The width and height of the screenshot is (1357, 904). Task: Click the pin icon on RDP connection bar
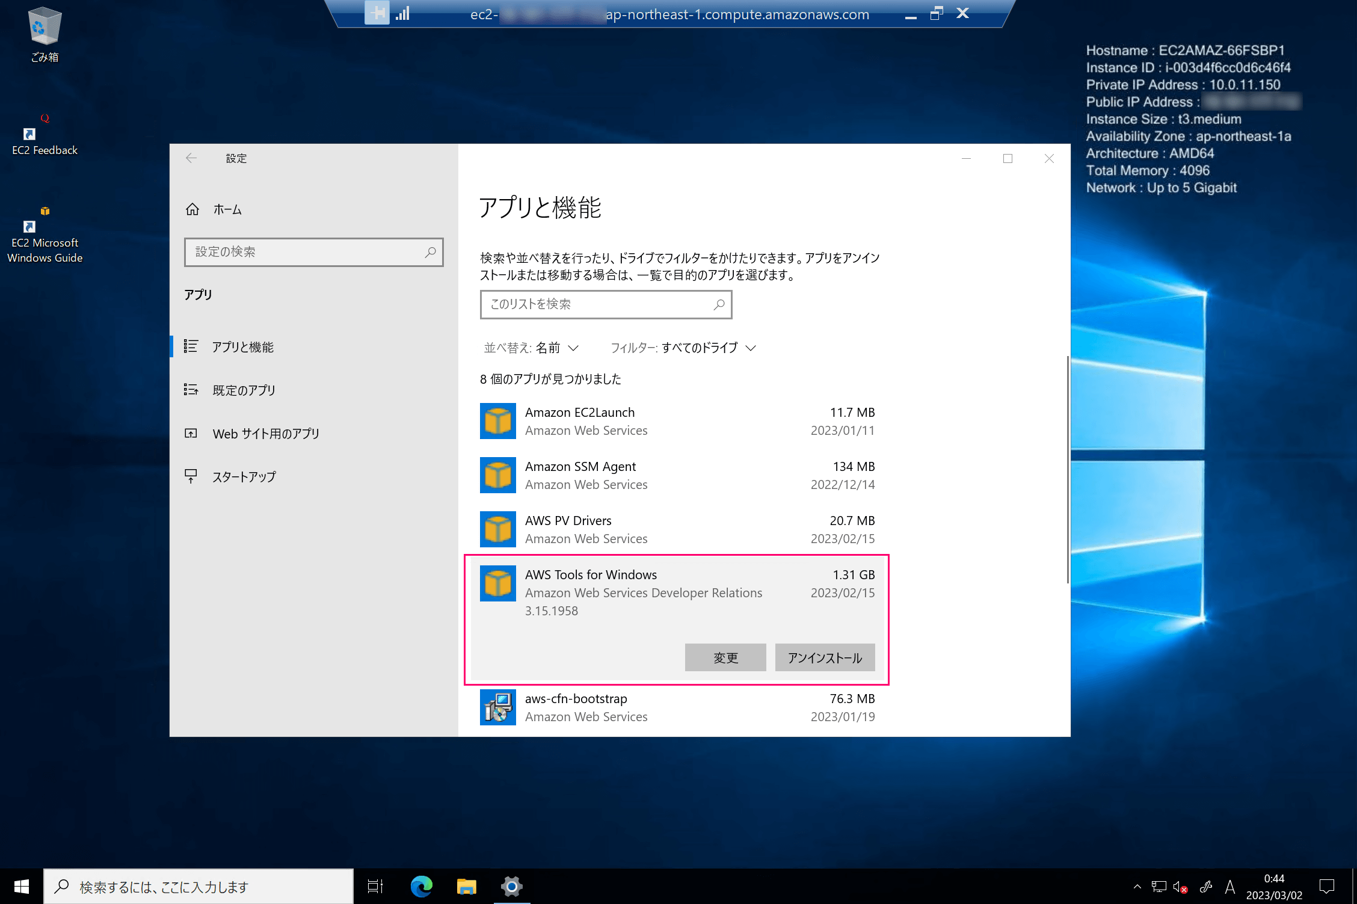tap(377, 13)
